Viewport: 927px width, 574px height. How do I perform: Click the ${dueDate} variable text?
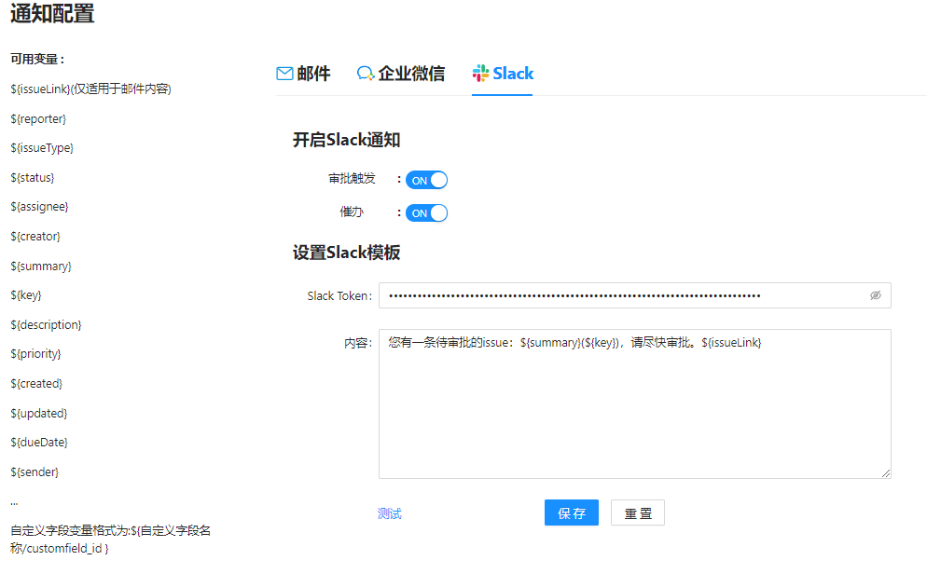tap(39, 443)
